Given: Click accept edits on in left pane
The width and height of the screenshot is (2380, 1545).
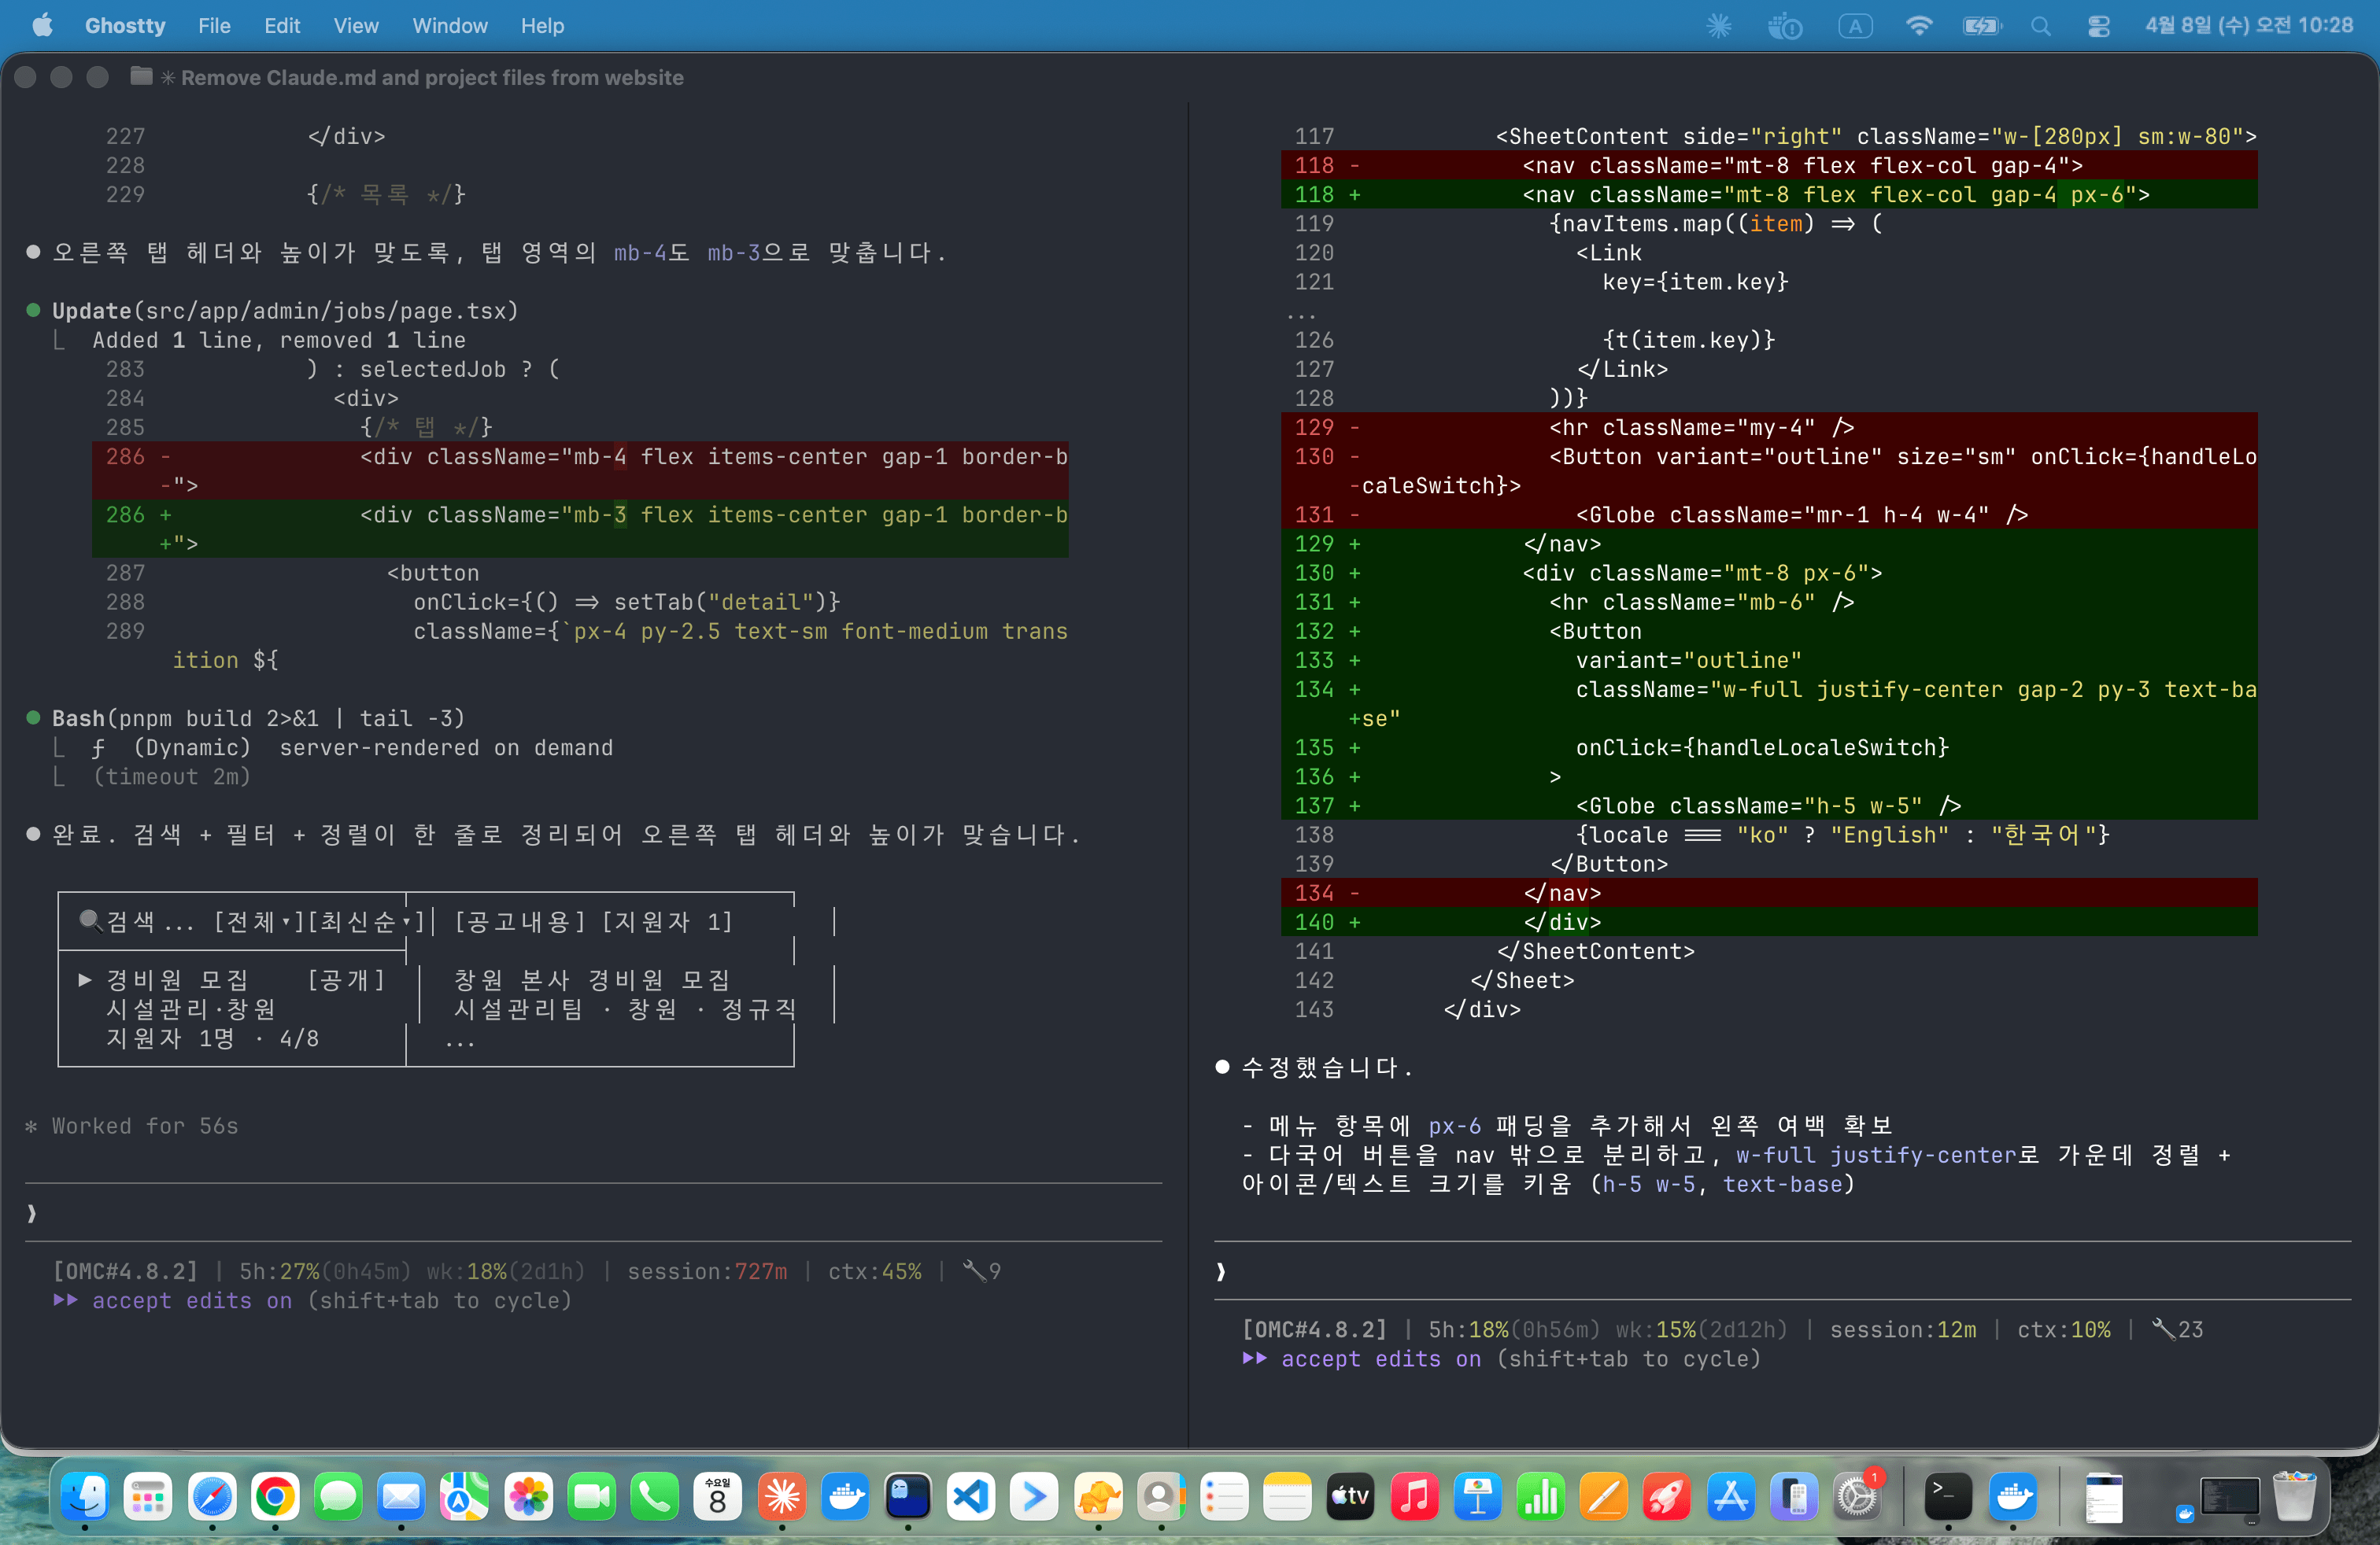Looking at the screenshot, I should coord(192,1300).
